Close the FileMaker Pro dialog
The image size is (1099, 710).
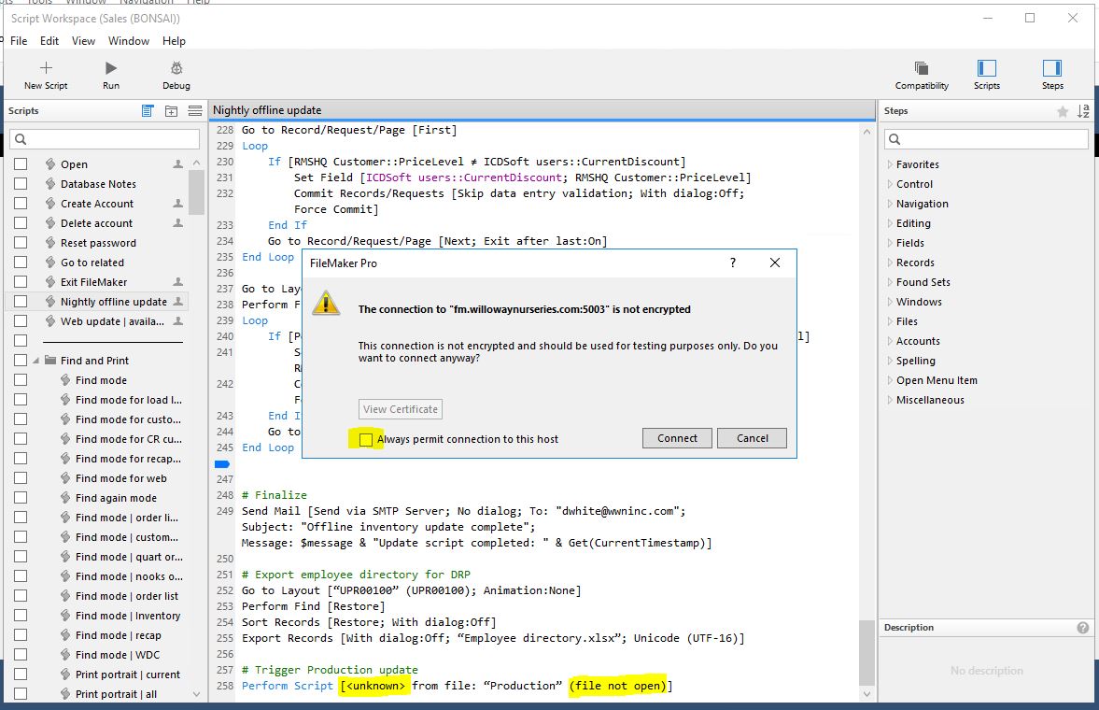[774, 263]
